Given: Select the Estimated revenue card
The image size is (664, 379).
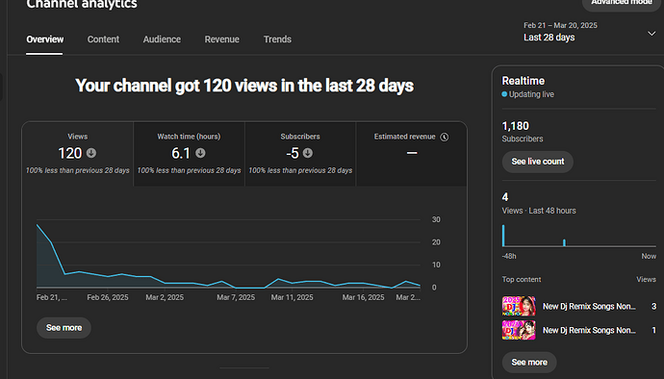Looking at the screenshot, I should 412,154.
